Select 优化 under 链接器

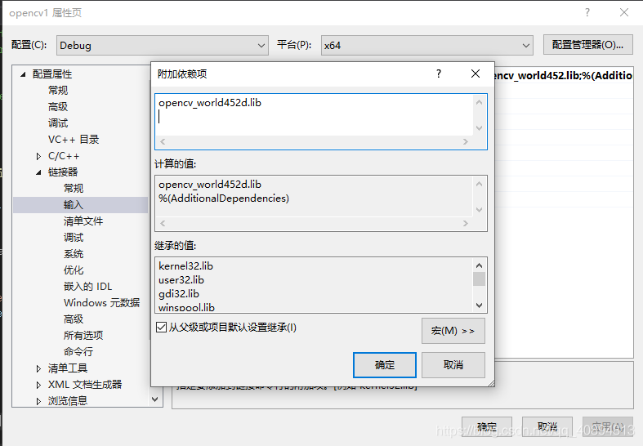74,270
